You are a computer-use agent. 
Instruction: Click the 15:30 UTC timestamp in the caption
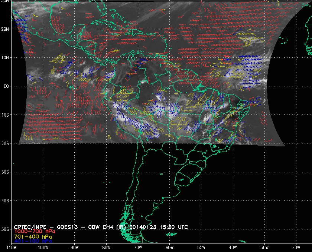click(176, 226)
